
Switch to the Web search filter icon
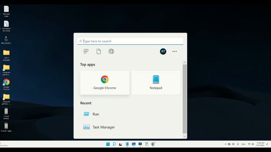pos(111,52)
